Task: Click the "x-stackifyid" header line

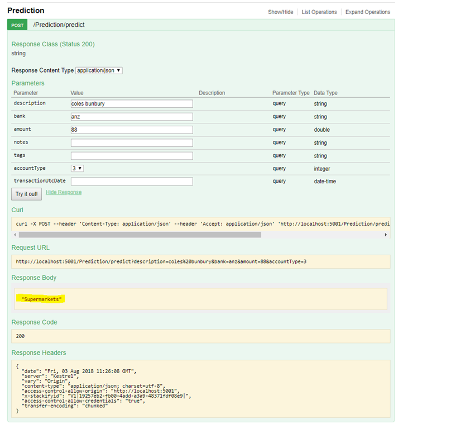Action: click(107, 396)
